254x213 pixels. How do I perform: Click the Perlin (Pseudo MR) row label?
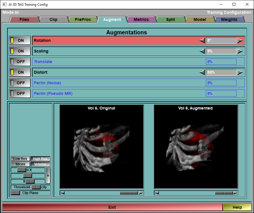[53, 93]
